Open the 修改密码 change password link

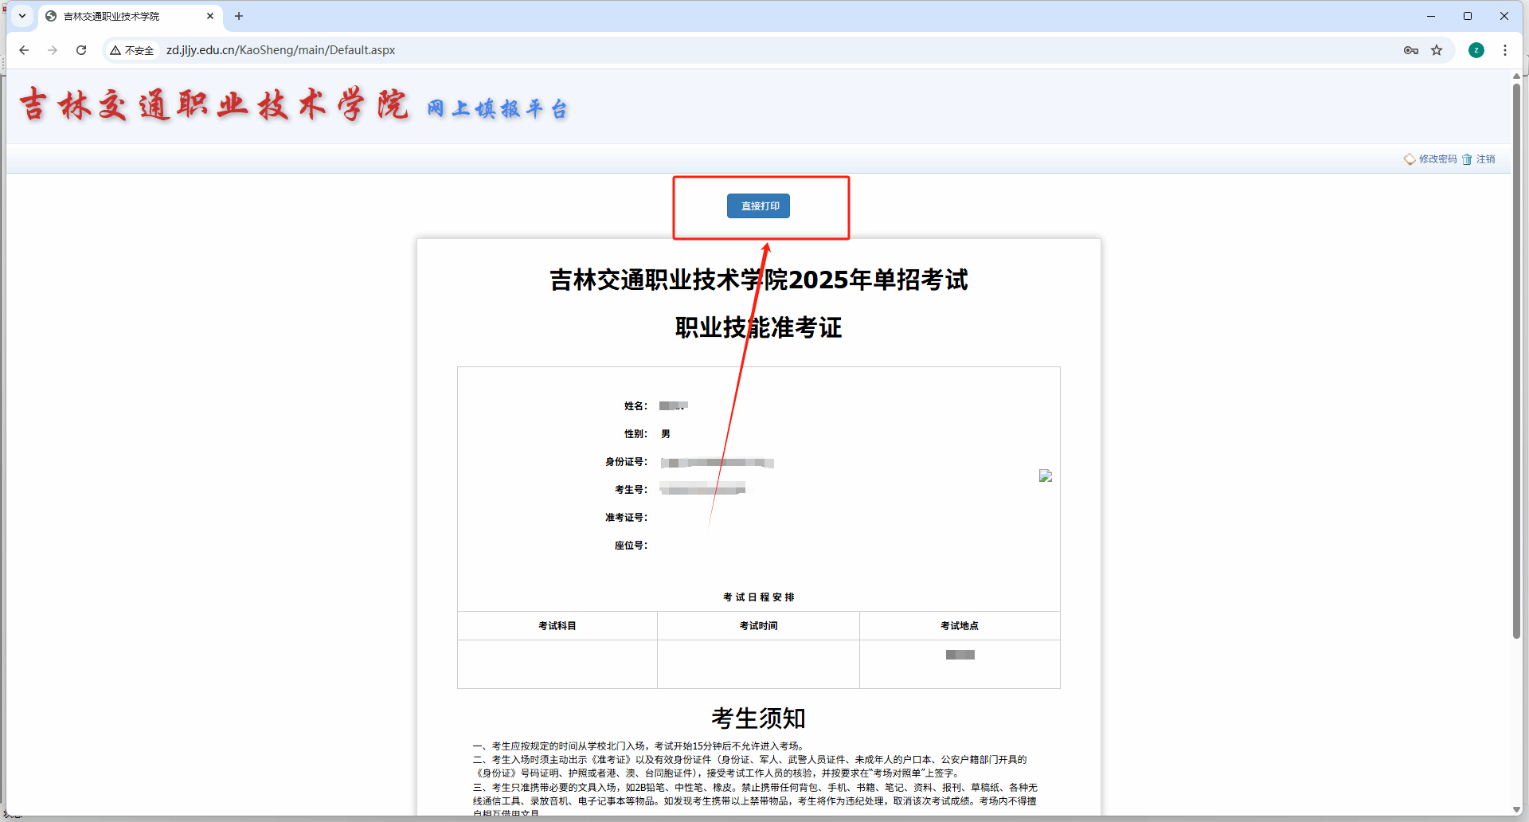click(x=1437, y=159)
